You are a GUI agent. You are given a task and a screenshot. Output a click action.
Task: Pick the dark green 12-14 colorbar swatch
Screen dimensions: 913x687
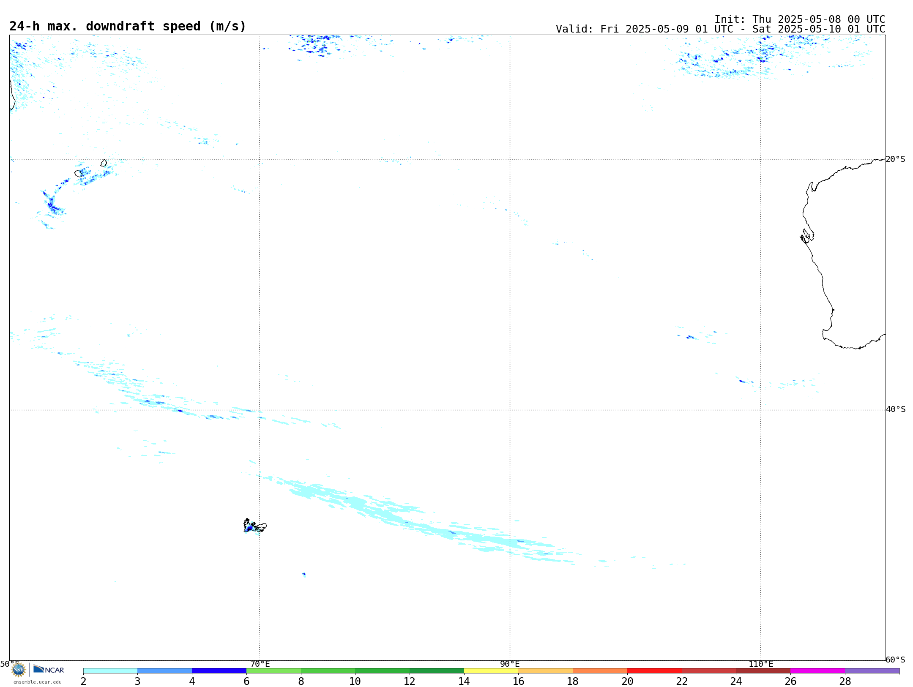pyautogui.click(x=437, y=671)
